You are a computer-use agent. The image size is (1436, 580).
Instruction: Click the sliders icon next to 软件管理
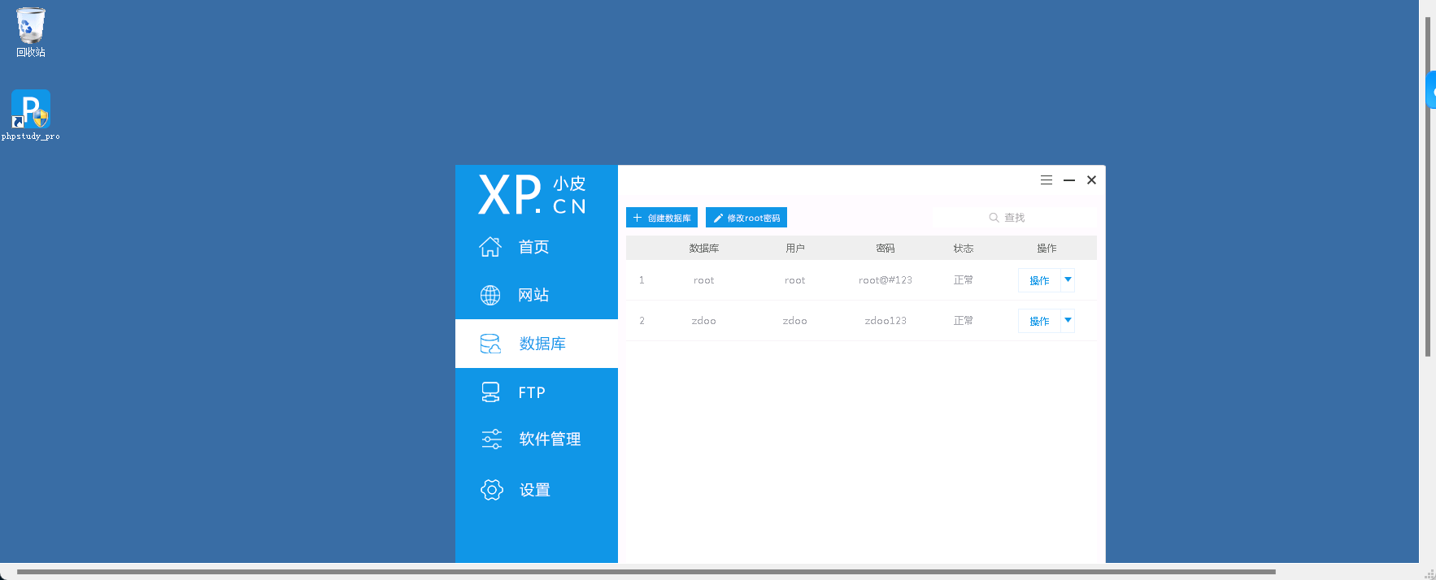[491, 439]
